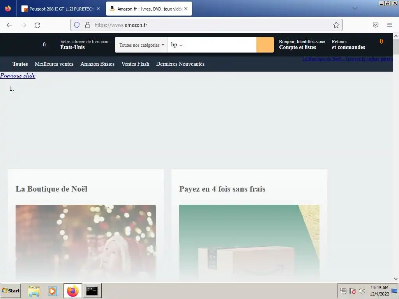Click La Boutique de Noël heading
The height and width of the screenshot is (299, 399).
coord(51,189)
